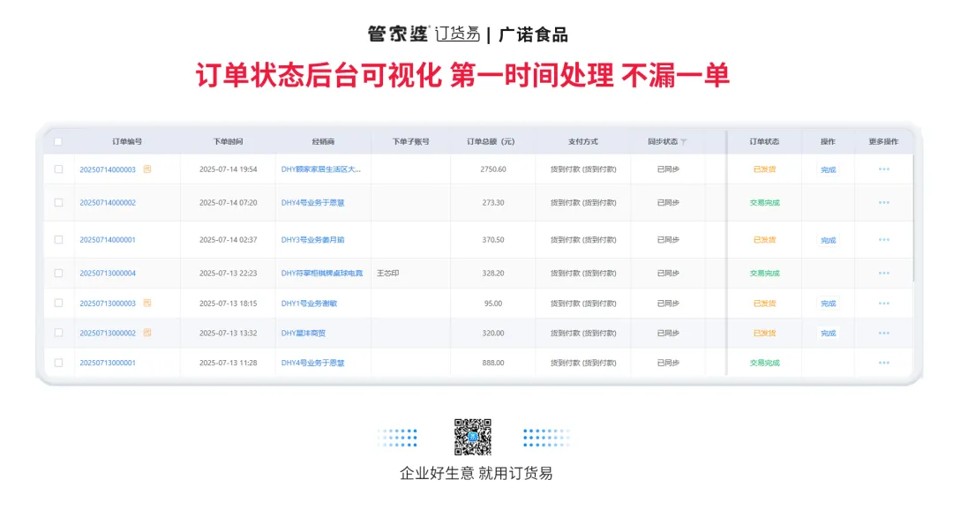Screen dimensions: 953x525
Task: Toggle the select-all checkbox in table header
Action: click(58, 141)
